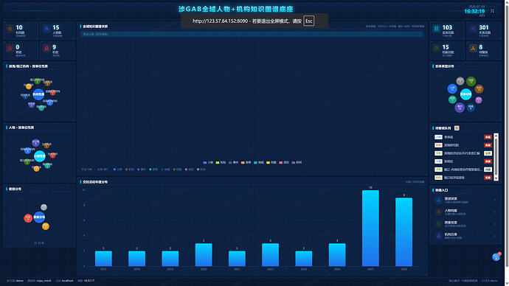This screenshot has width=509, height=286.
Task: Open the floating assistant icon with red badge
Action: [x=496, y=257]
